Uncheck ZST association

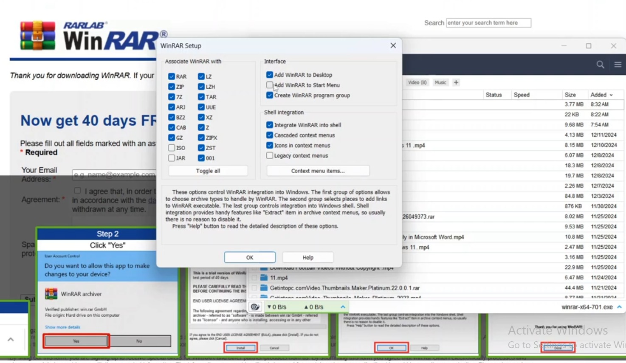201,148
